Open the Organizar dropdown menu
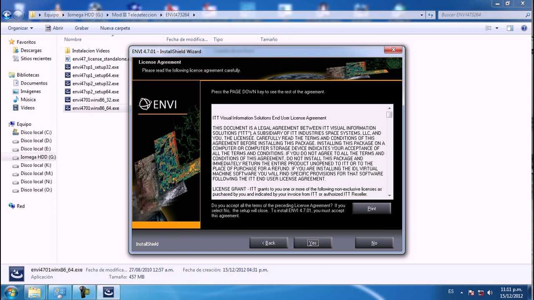 click(x=20, y=28)
